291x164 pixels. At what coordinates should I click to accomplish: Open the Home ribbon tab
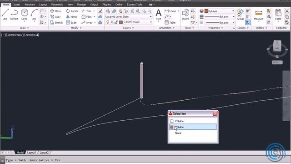(x=6, y=5)
